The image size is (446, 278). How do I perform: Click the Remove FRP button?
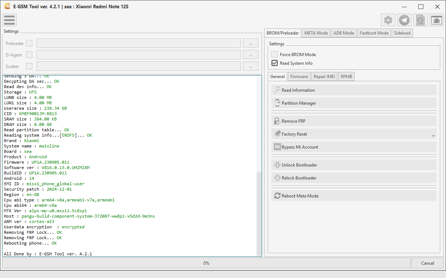(354, 121)
